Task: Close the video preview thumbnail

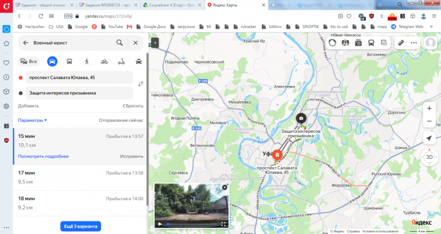Action: tap(225, 188)
